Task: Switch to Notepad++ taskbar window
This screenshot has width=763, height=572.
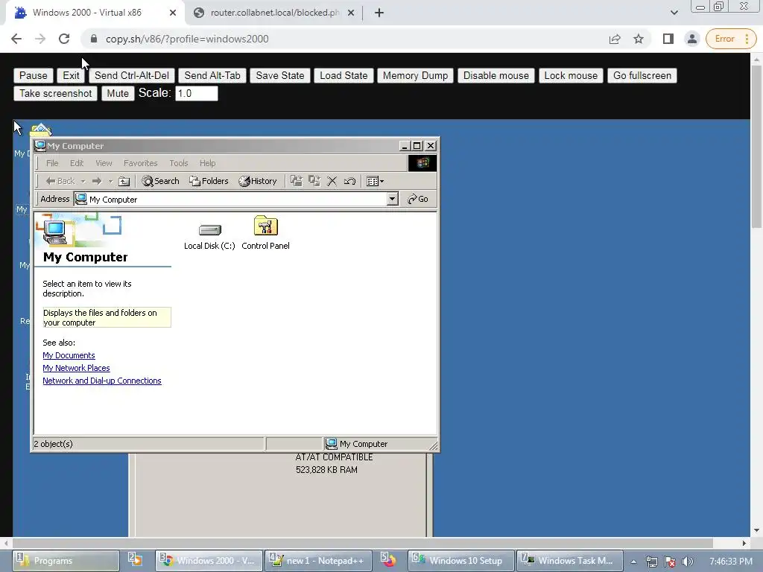Action: pos(319,561)
